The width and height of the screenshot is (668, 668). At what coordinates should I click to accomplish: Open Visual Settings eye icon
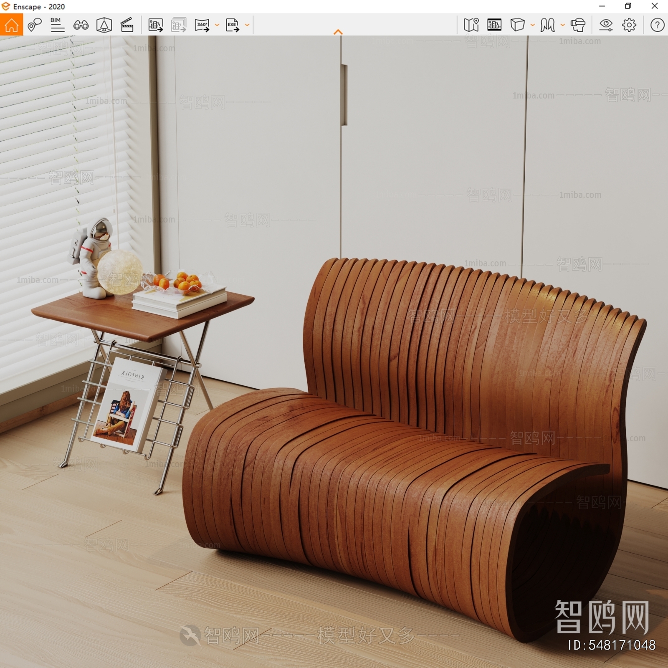[606, 25]
